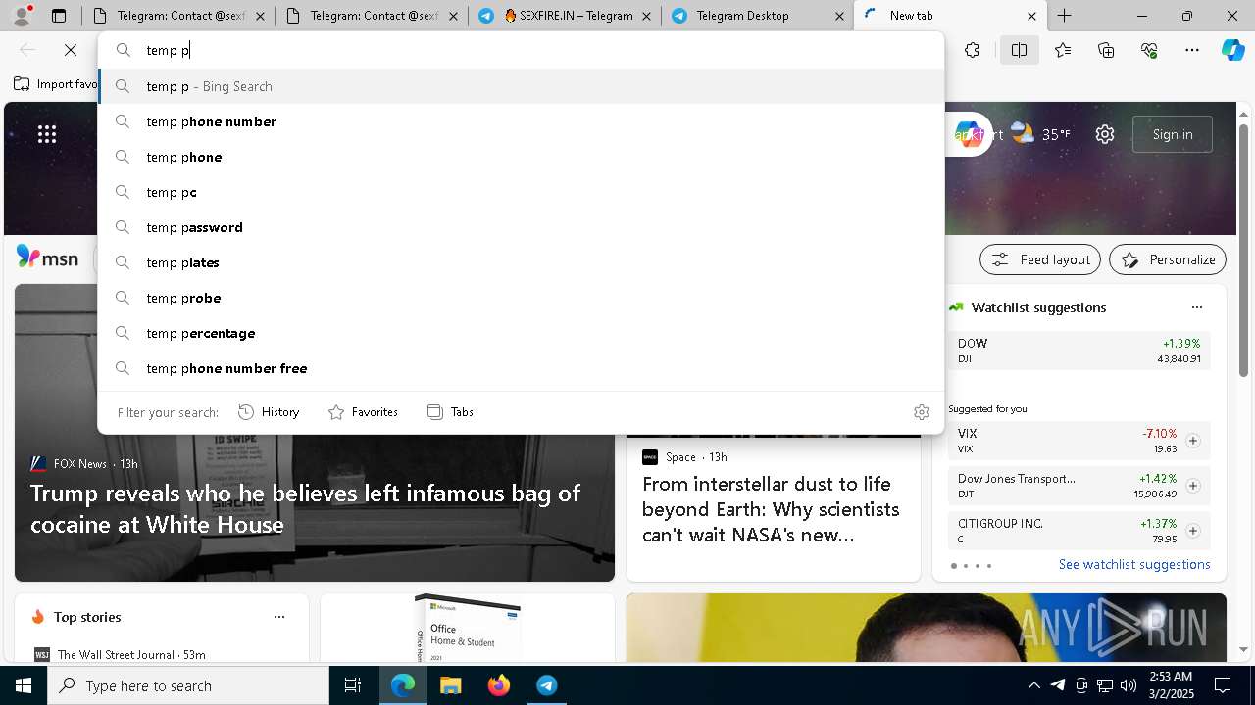Click the msn logo

pyautogui.click(x=47, y=258)
